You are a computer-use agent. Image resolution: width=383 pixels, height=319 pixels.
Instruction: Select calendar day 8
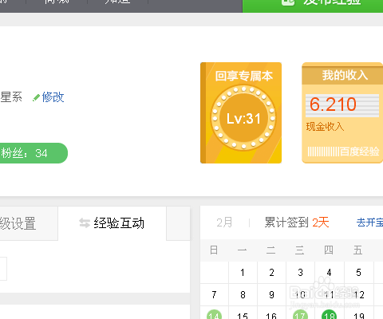point(243,295)
